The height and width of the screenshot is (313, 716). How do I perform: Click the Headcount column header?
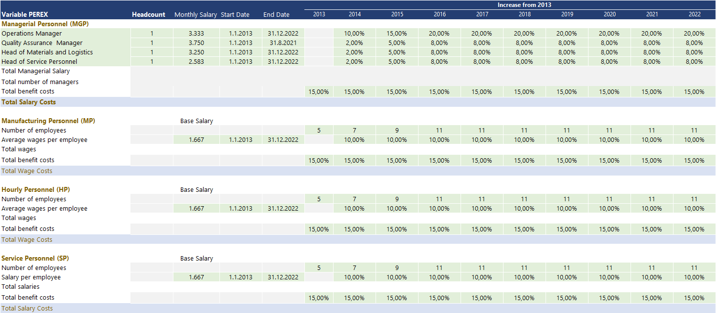click(x=149, y=15)
